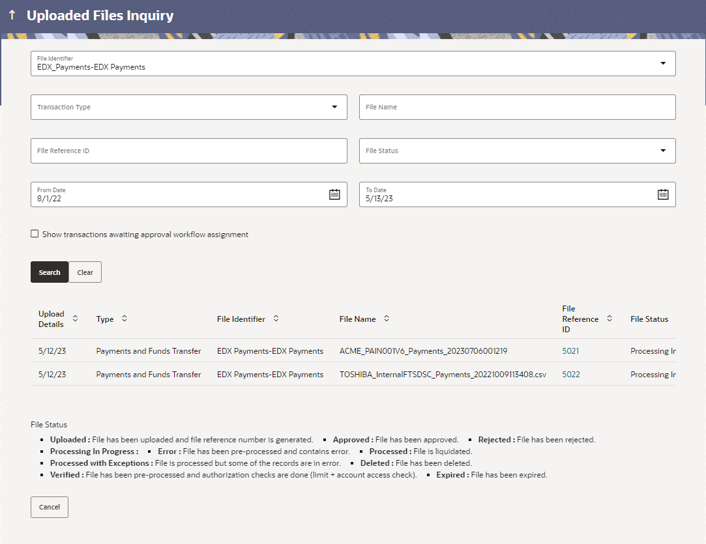The image size is (706, 544).
Task: Click Upload Details date in ACME row
Action: (x=52, y=351)
